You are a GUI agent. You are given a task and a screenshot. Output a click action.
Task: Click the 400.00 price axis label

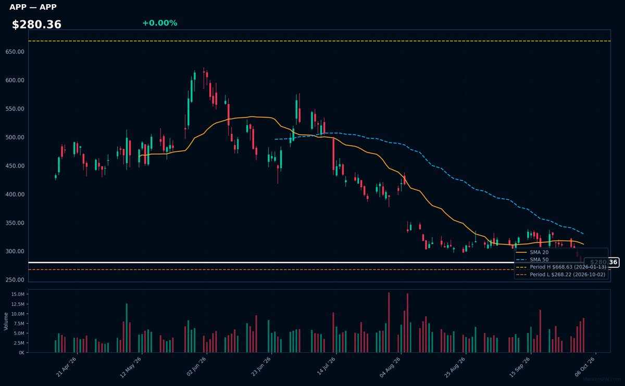tap(15, 195)
